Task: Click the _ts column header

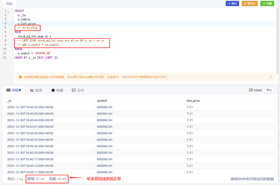Action: (x=10, y=100)
